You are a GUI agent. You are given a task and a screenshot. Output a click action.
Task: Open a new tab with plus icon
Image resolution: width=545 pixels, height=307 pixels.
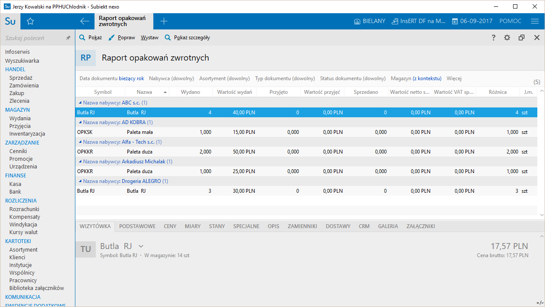164,21
